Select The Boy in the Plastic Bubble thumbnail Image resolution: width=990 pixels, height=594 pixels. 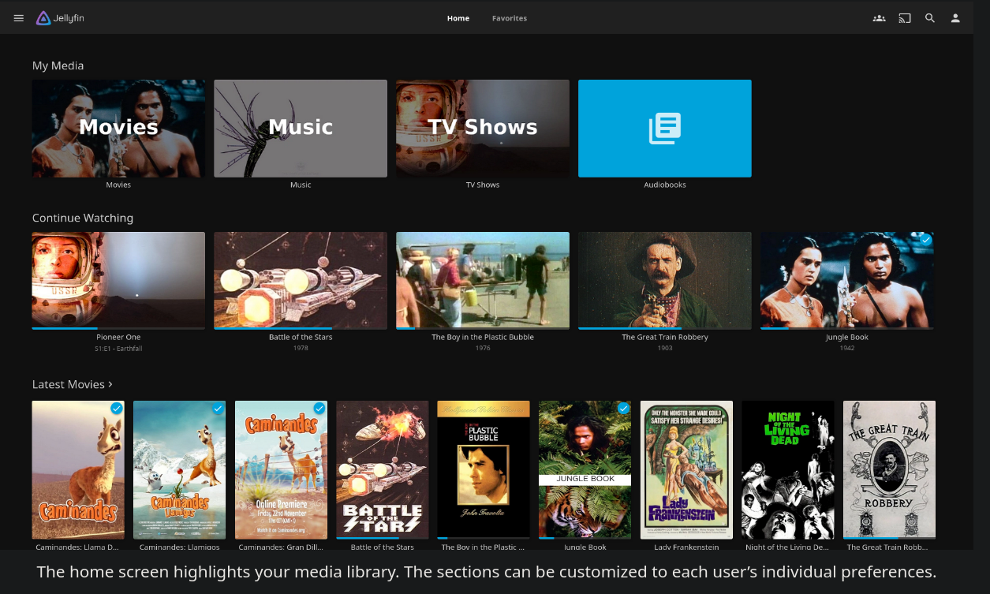pos(483,280)
